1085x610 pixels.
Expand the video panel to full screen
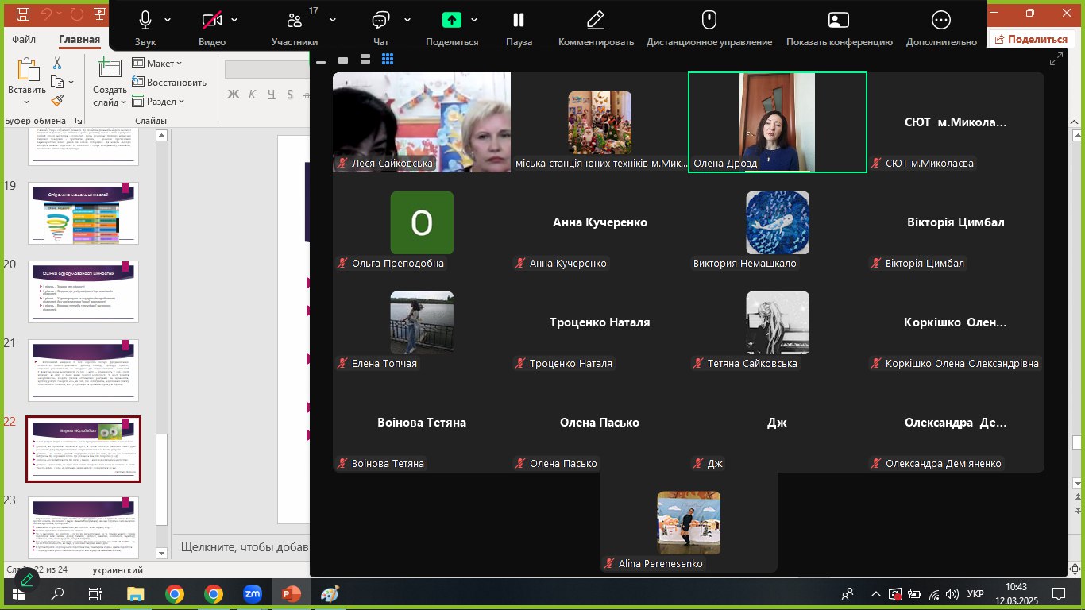pos(1056,59)
